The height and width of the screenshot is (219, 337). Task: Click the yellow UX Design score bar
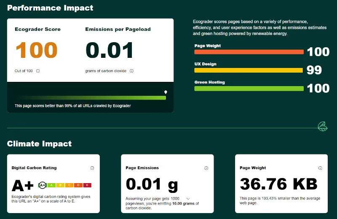coord(249,70)
